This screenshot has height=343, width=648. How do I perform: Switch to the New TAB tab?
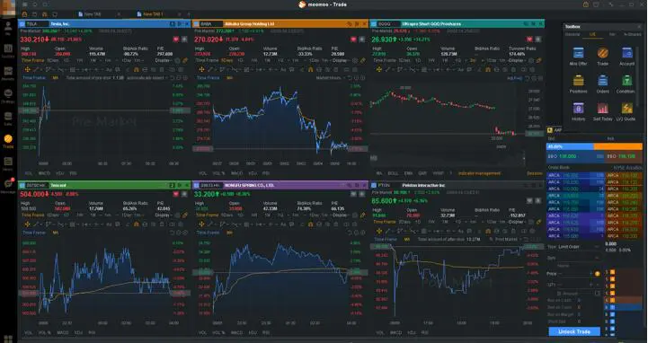(x=93, y=14)
